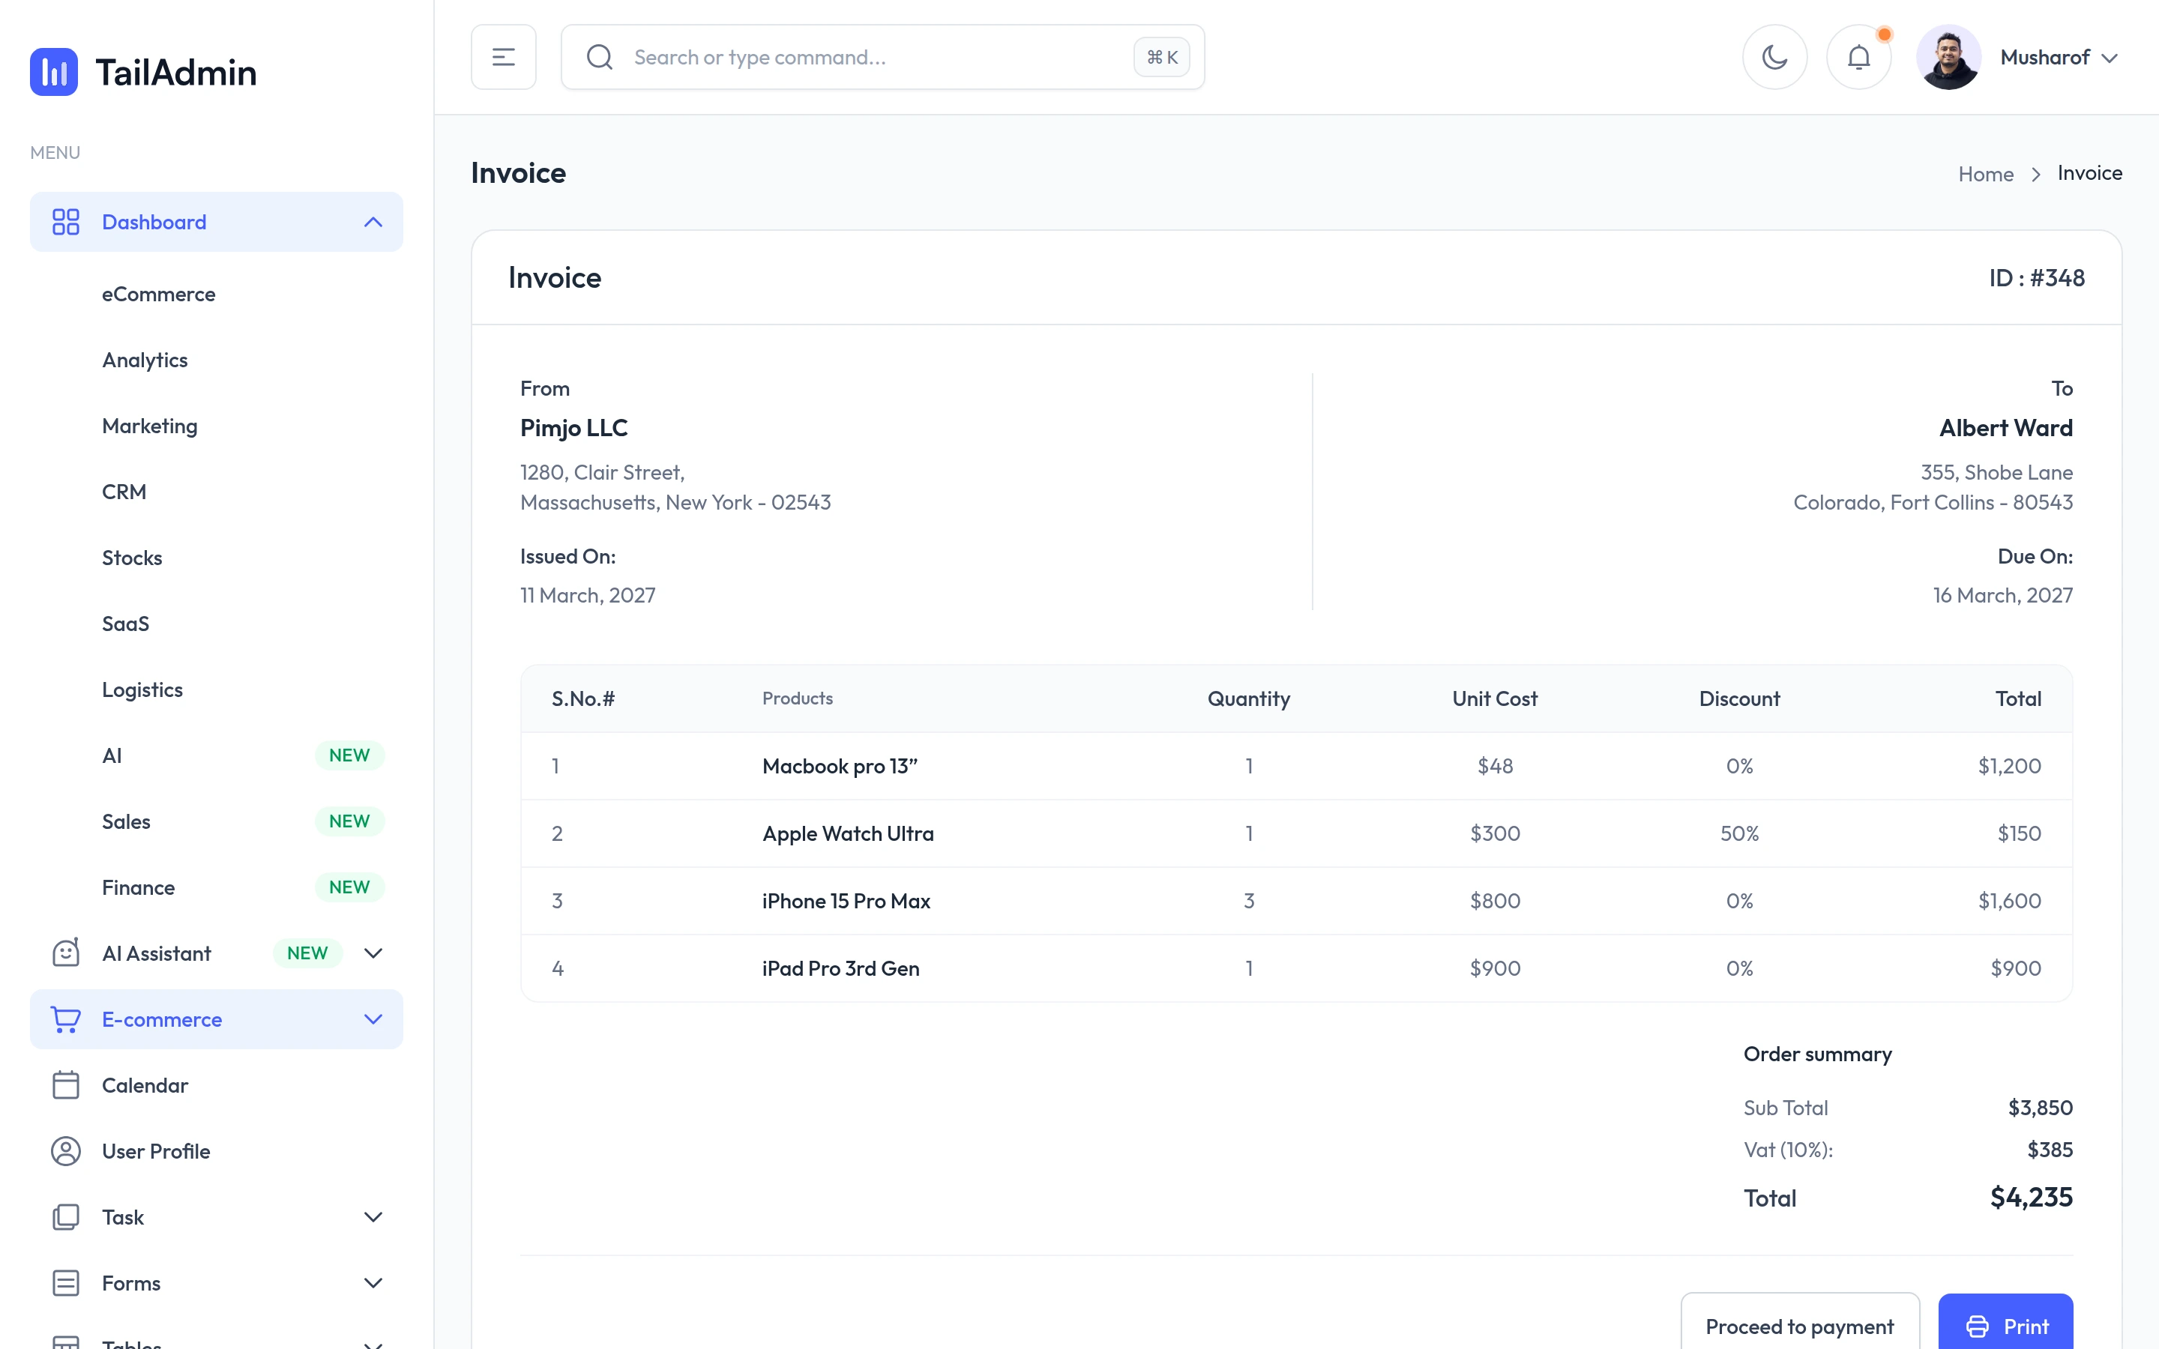Open notifications with the bell icon
The height and width of the screenshot is (1349, 2159).
[1858, 57]
